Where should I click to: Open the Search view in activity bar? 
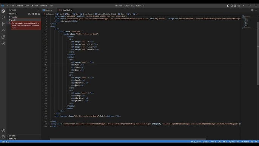tap(3, 17)
